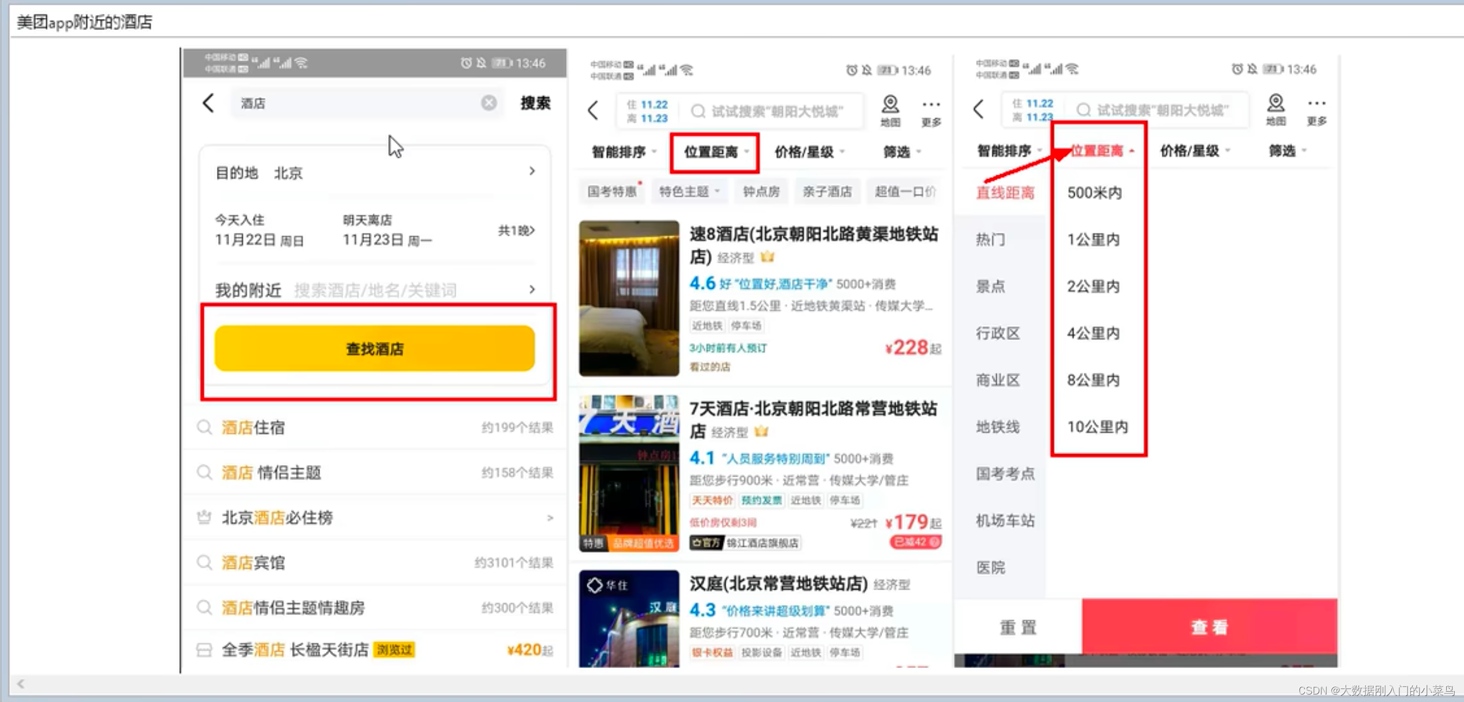
Task: Select the 国考特惠 filter chip
Action: click(612, 191)
